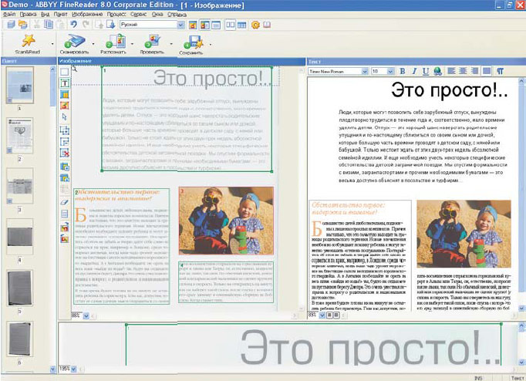Select the Picture block tool

tap(65, 106)
